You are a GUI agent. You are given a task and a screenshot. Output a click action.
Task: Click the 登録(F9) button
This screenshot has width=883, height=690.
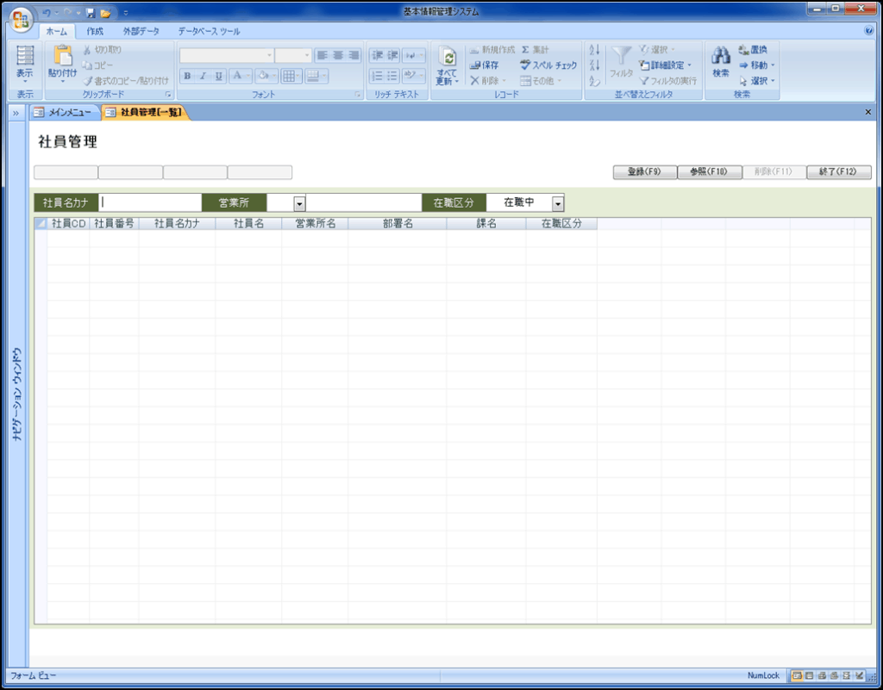point(644,172)
